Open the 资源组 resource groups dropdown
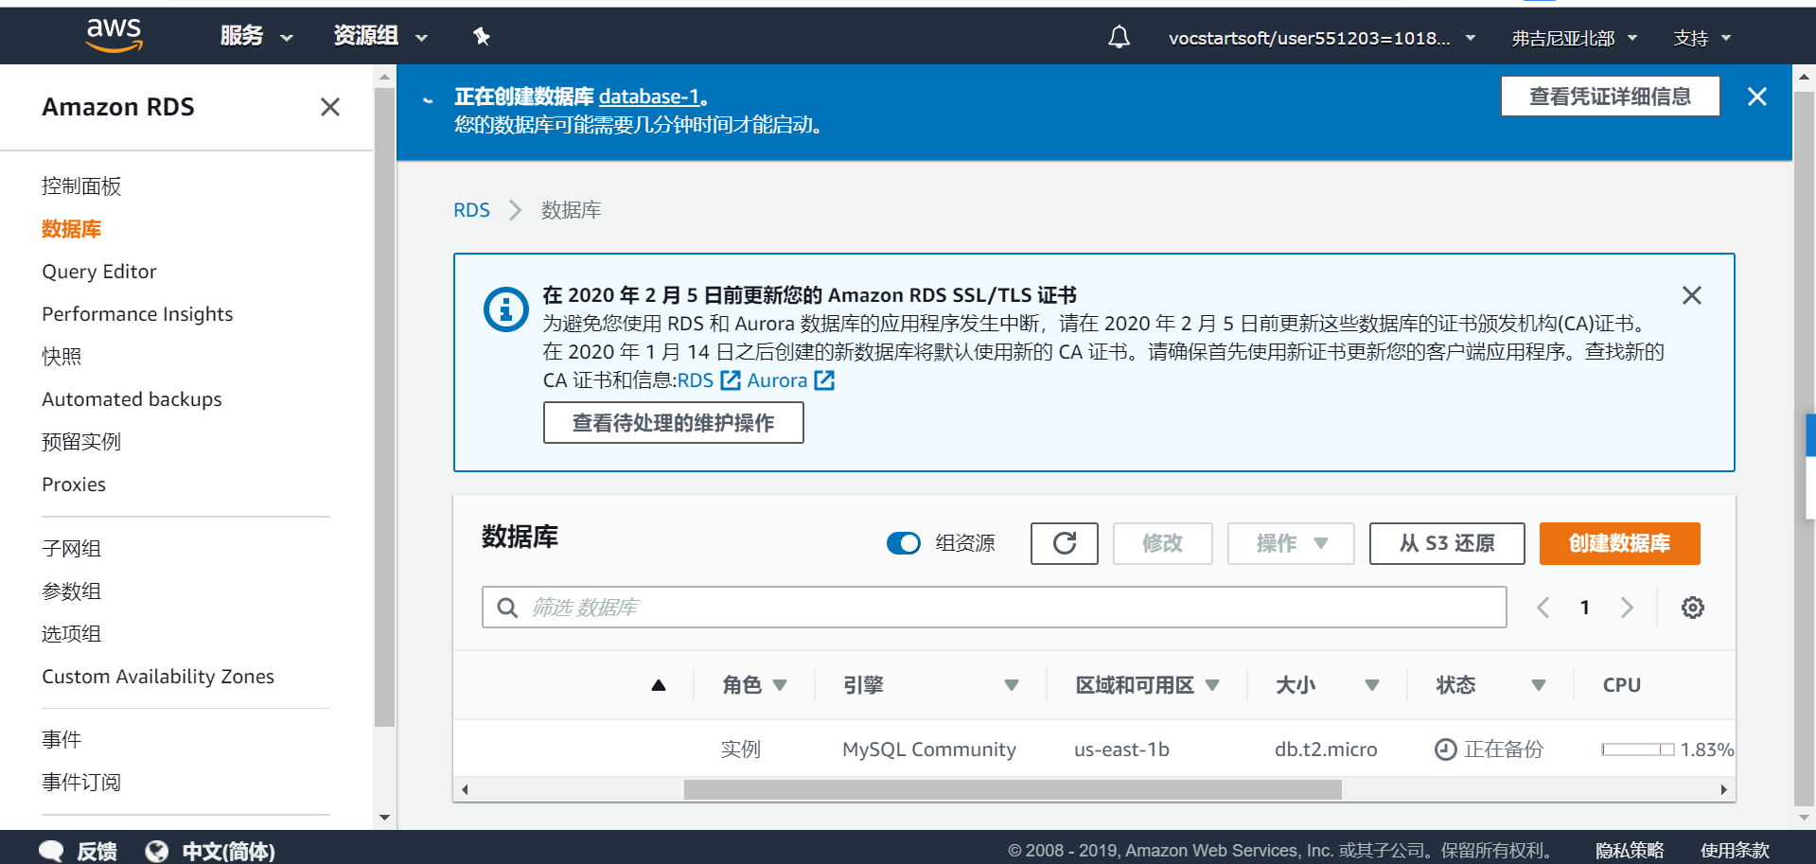Image resolution: width=1816 pixels, height=864 pixels. pos(380,36)
